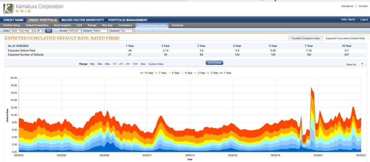Click the Expected Number of Defaults row label
Viewport: 370px width, 162px height.
[x=26, y=55]
